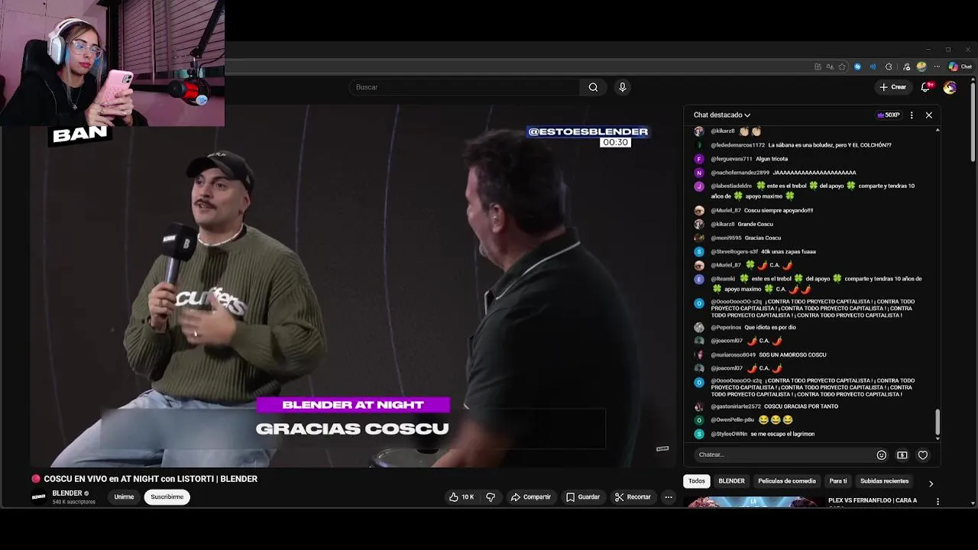The width and height of the screenshot is (978, 550).
Task: Open the 50XP crown badge in chat header
Action: (x=888, y=115)
